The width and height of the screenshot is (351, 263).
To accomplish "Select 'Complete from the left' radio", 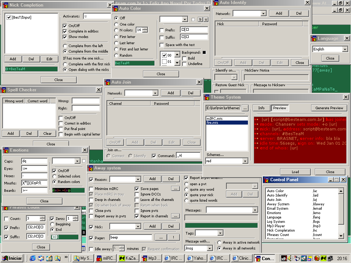I will [65, 46].
